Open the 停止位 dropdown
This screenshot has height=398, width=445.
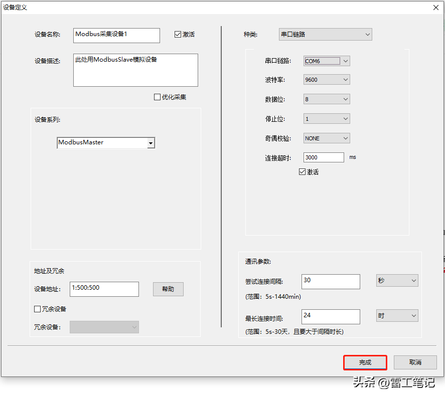click(327, 119)
